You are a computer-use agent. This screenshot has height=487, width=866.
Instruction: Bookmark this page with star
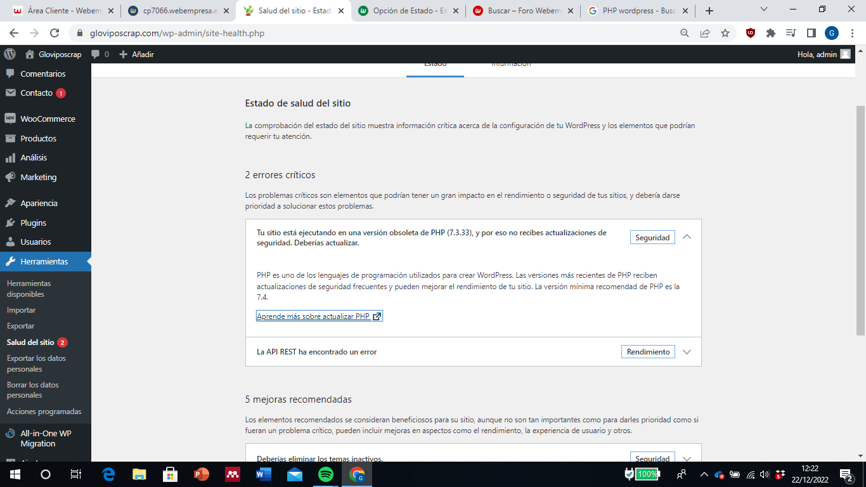(x=725, y=33)
